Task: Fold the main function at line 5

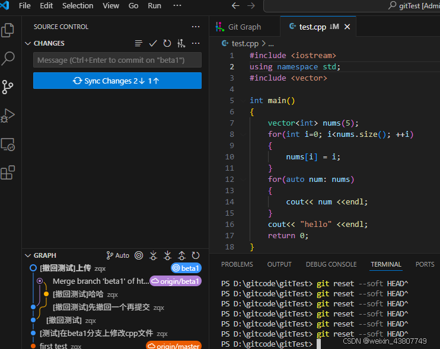Action: point(243,100)
